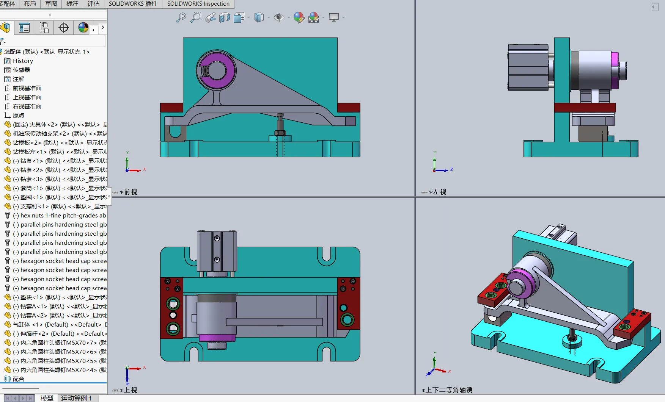
Task: Click the View Settings monitor icon
Action: pos(334,17)
